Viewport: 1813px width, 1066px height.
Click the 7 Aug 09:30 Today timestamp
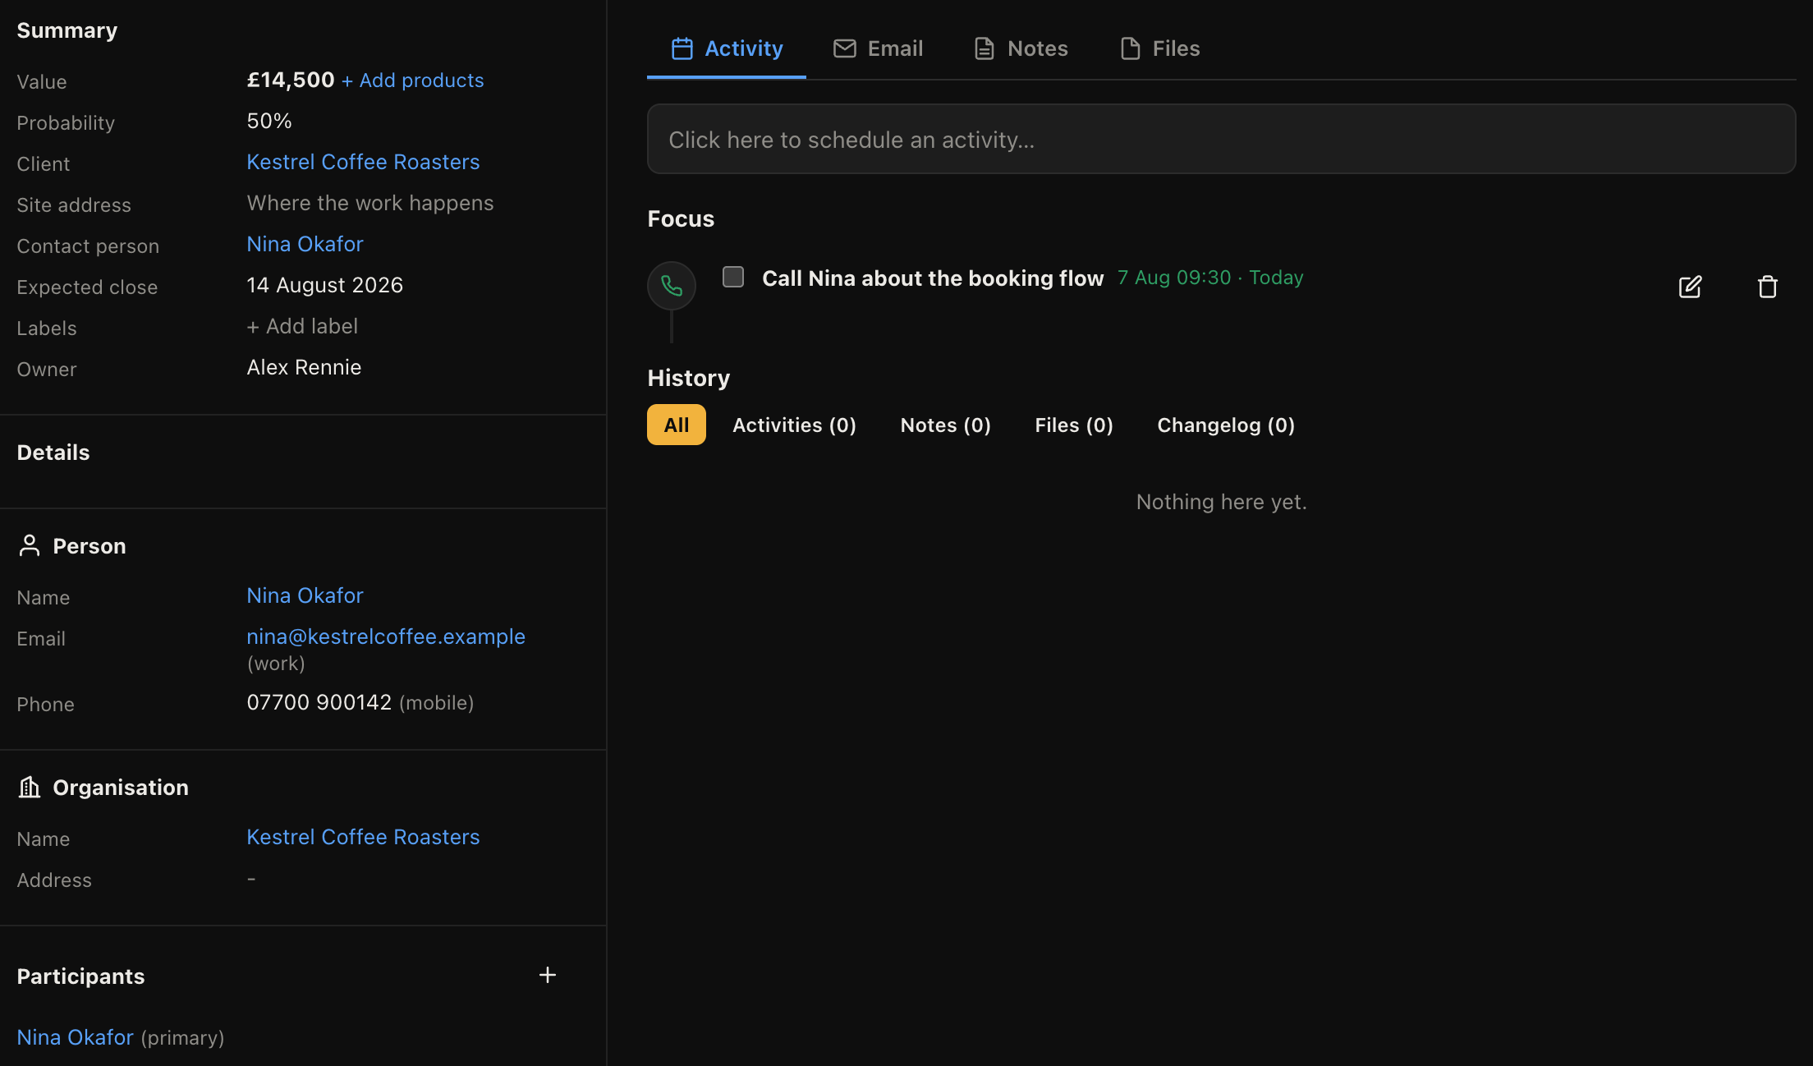(1210, 278)
